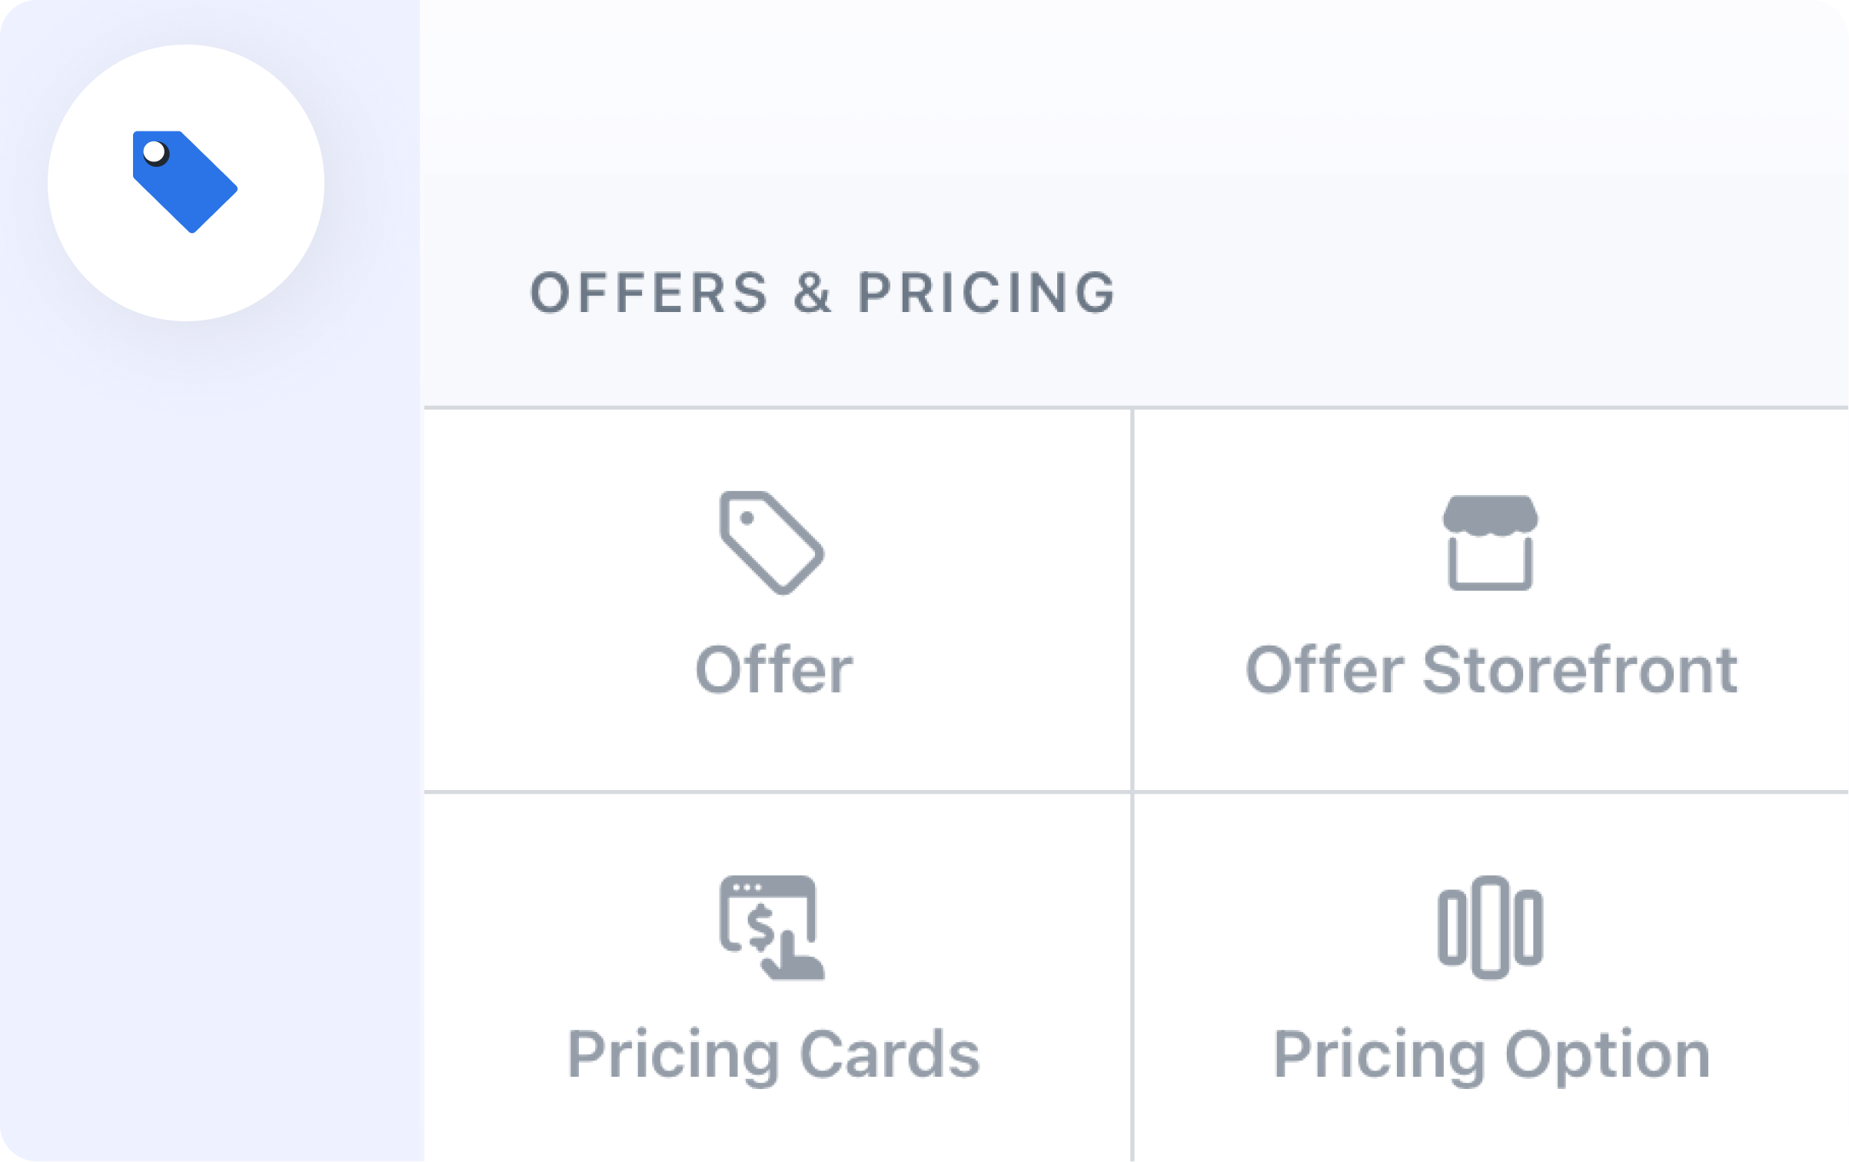Click the three-column Pricing Option icon
The image size is (1849, 1162).
(1491, 928)
